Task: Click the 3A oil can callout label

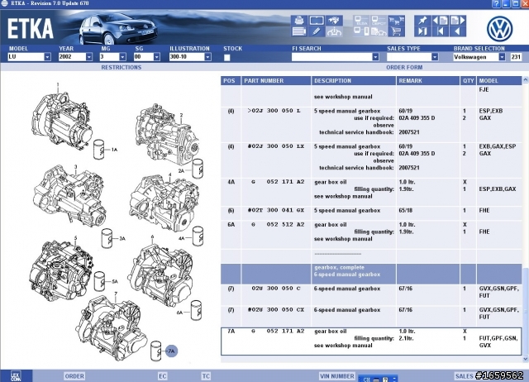Action: coord(122,239)
